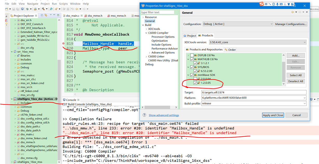
Task: Uncheck SYS/BIOS version 6.53.2.00 checkbox
Action: click(x=195, y=71)
